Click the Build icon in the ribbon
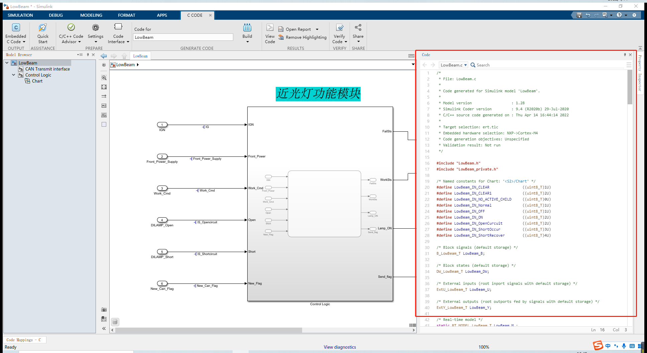The image size is (647, 353). click(x=247, y=28)
